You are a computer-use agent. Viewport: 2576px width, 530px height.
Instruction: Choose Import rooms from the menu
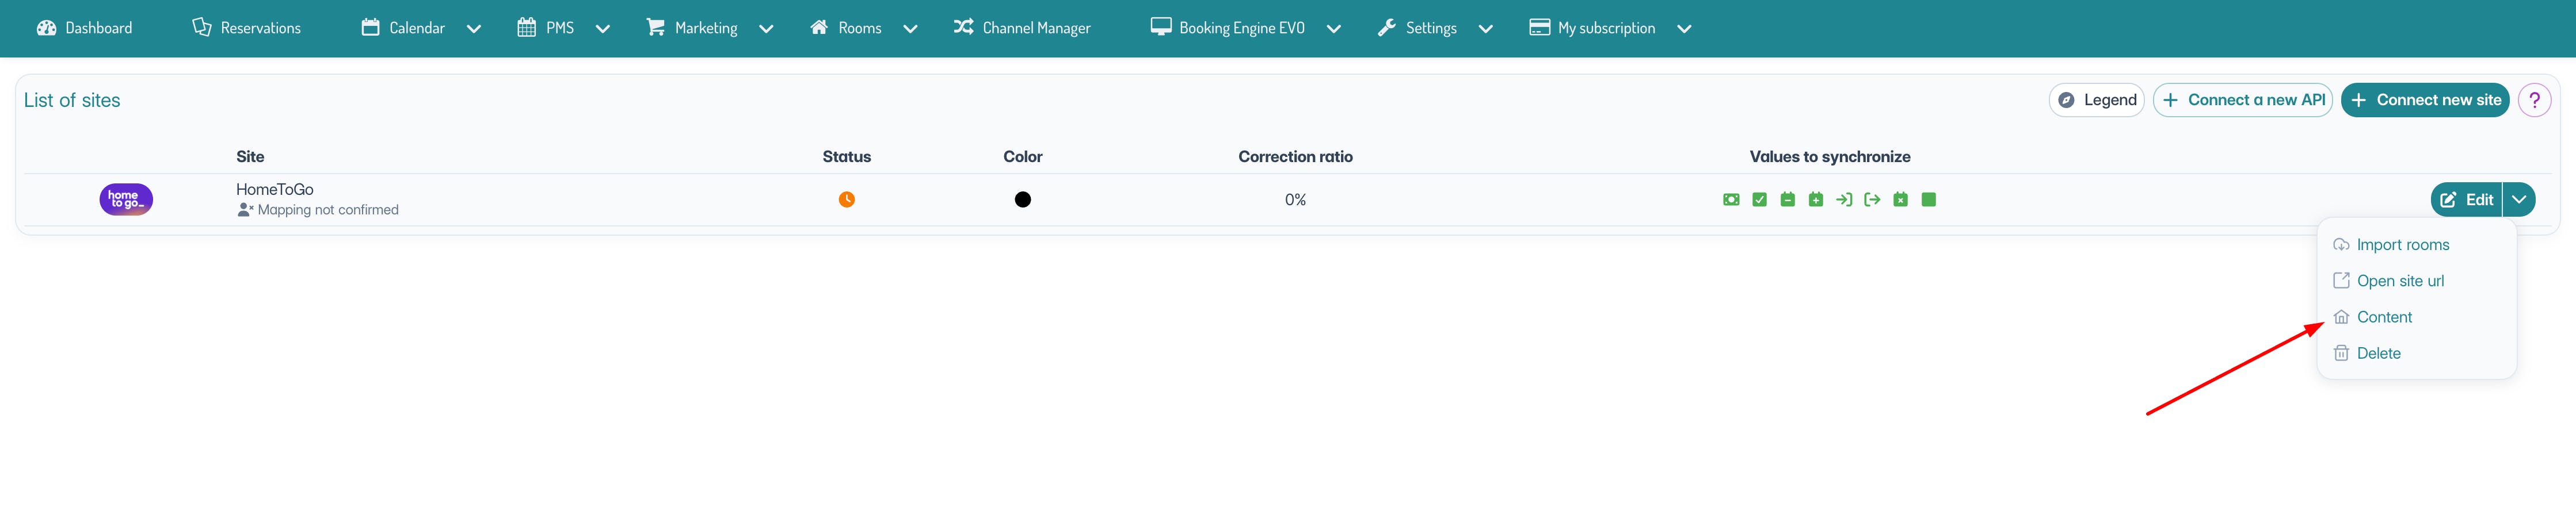(x=2402, y=244)
